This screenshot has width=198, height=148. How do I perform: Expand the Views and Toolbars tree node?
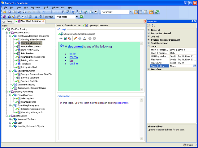pyautogui.click(x=10, y=119)
